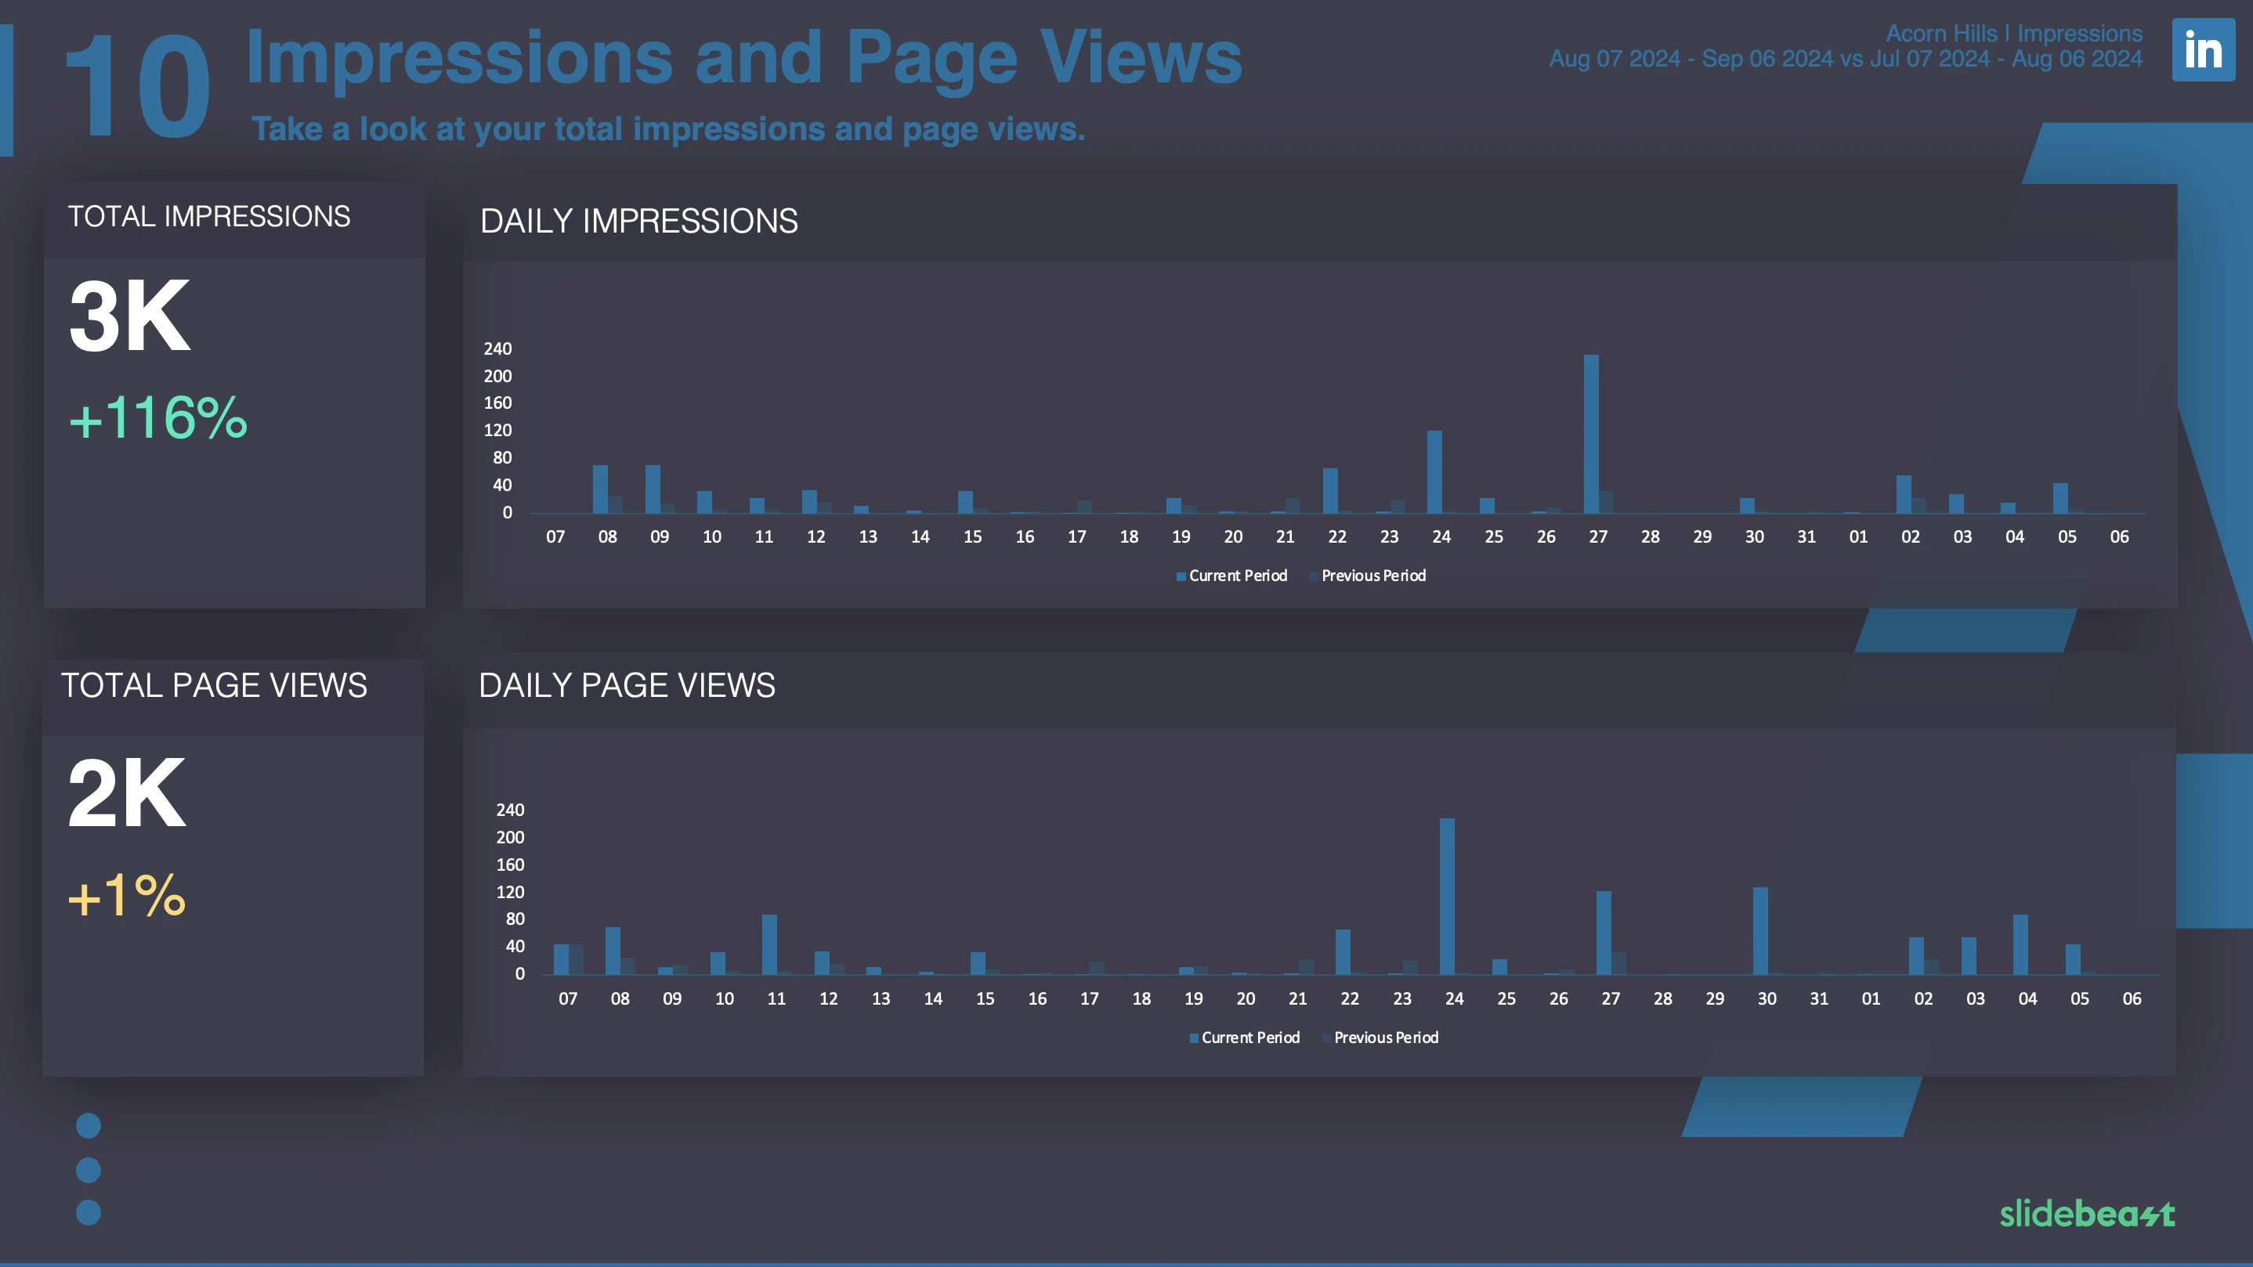Click the Previous Period legend label in Daily Page Views
The height and width of the screenshot is (1267, 2253).
pos(1387,1038)
